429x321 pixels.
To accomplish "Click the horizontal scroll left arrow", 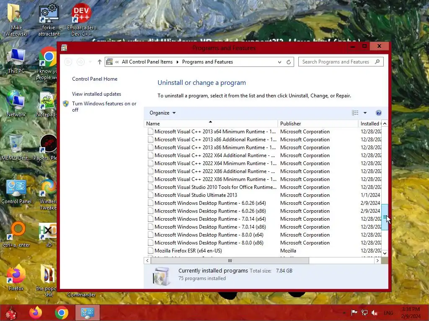I will 147,261.
